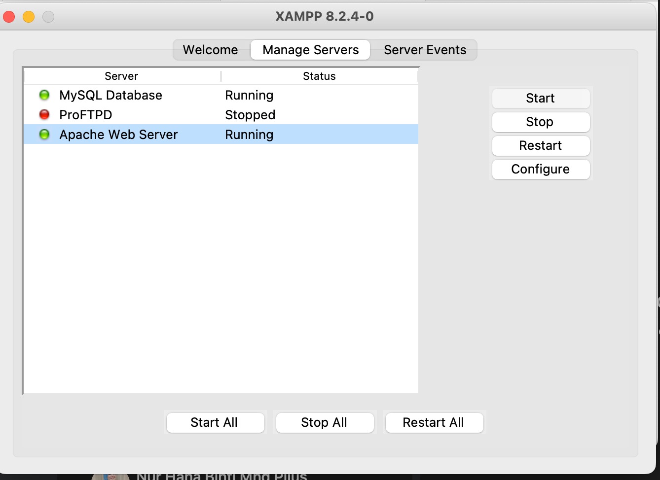Screen dimensions: 660x480
Task: Select the ProFTPD server row
Action: point(148,115)
